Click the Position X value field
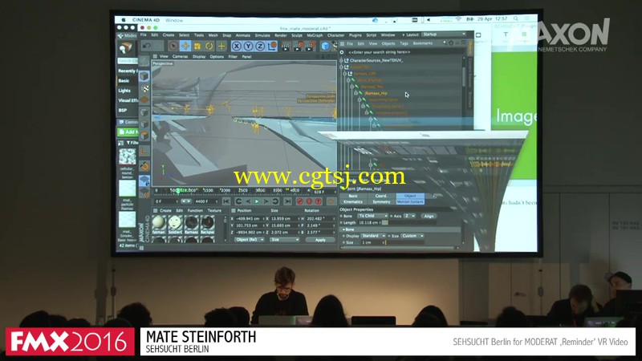Viewport: 642px width, 361px height. pos(248,218)
